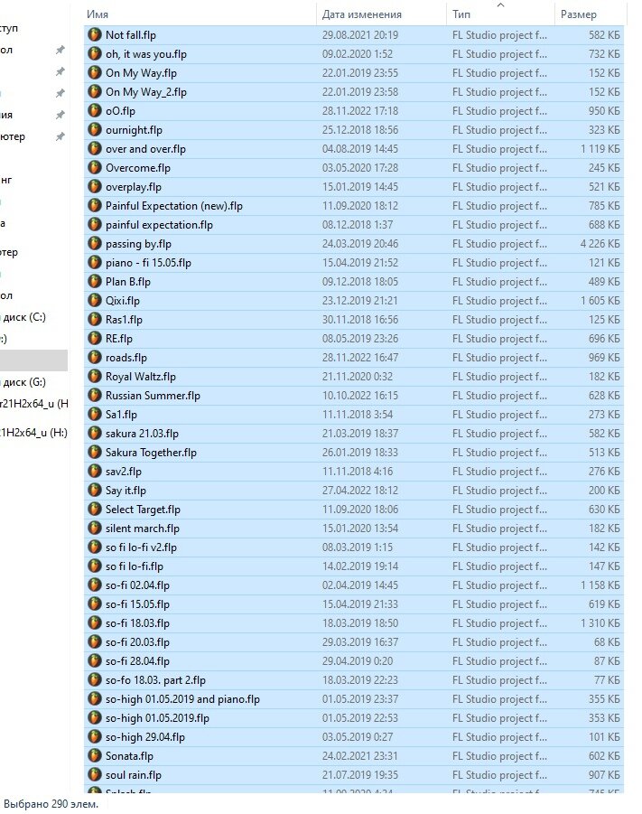Click the icon beside Say it.flp
The image size is (642, 814).
pyautogui.click(x=95, y=490)
